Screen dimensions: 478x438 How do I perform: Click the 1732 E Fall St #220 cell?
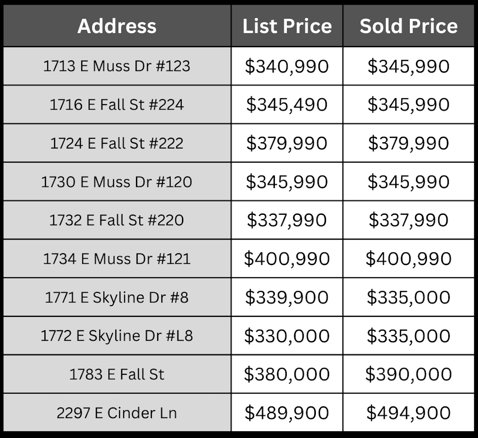117,220
